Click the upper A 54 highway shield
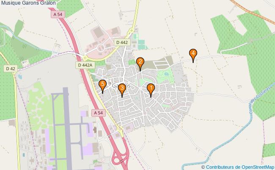This screenshot has height=170, width=275. (x=58, y=14)
